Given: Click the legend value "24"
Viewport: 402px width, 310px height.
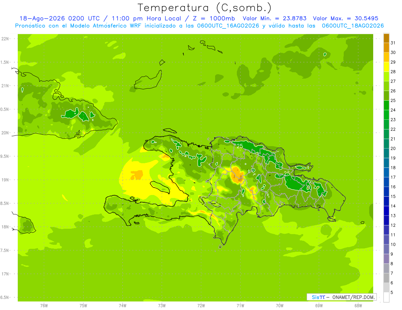Looking at the screenshot, I should tap(393, 110).
